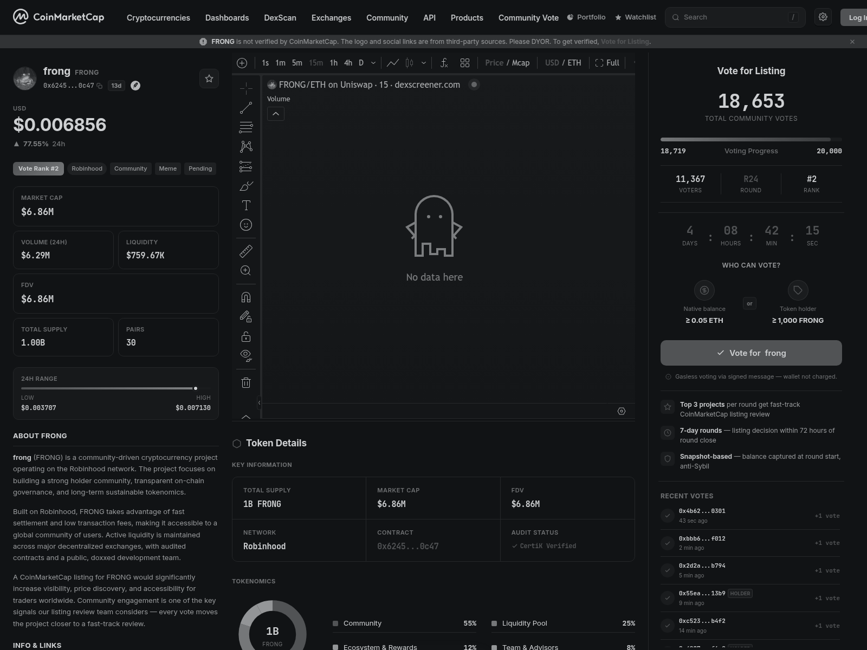Open the Cryptocurrencies menu
This screenshot has width=867, height=650.
(x=158, y=18)
